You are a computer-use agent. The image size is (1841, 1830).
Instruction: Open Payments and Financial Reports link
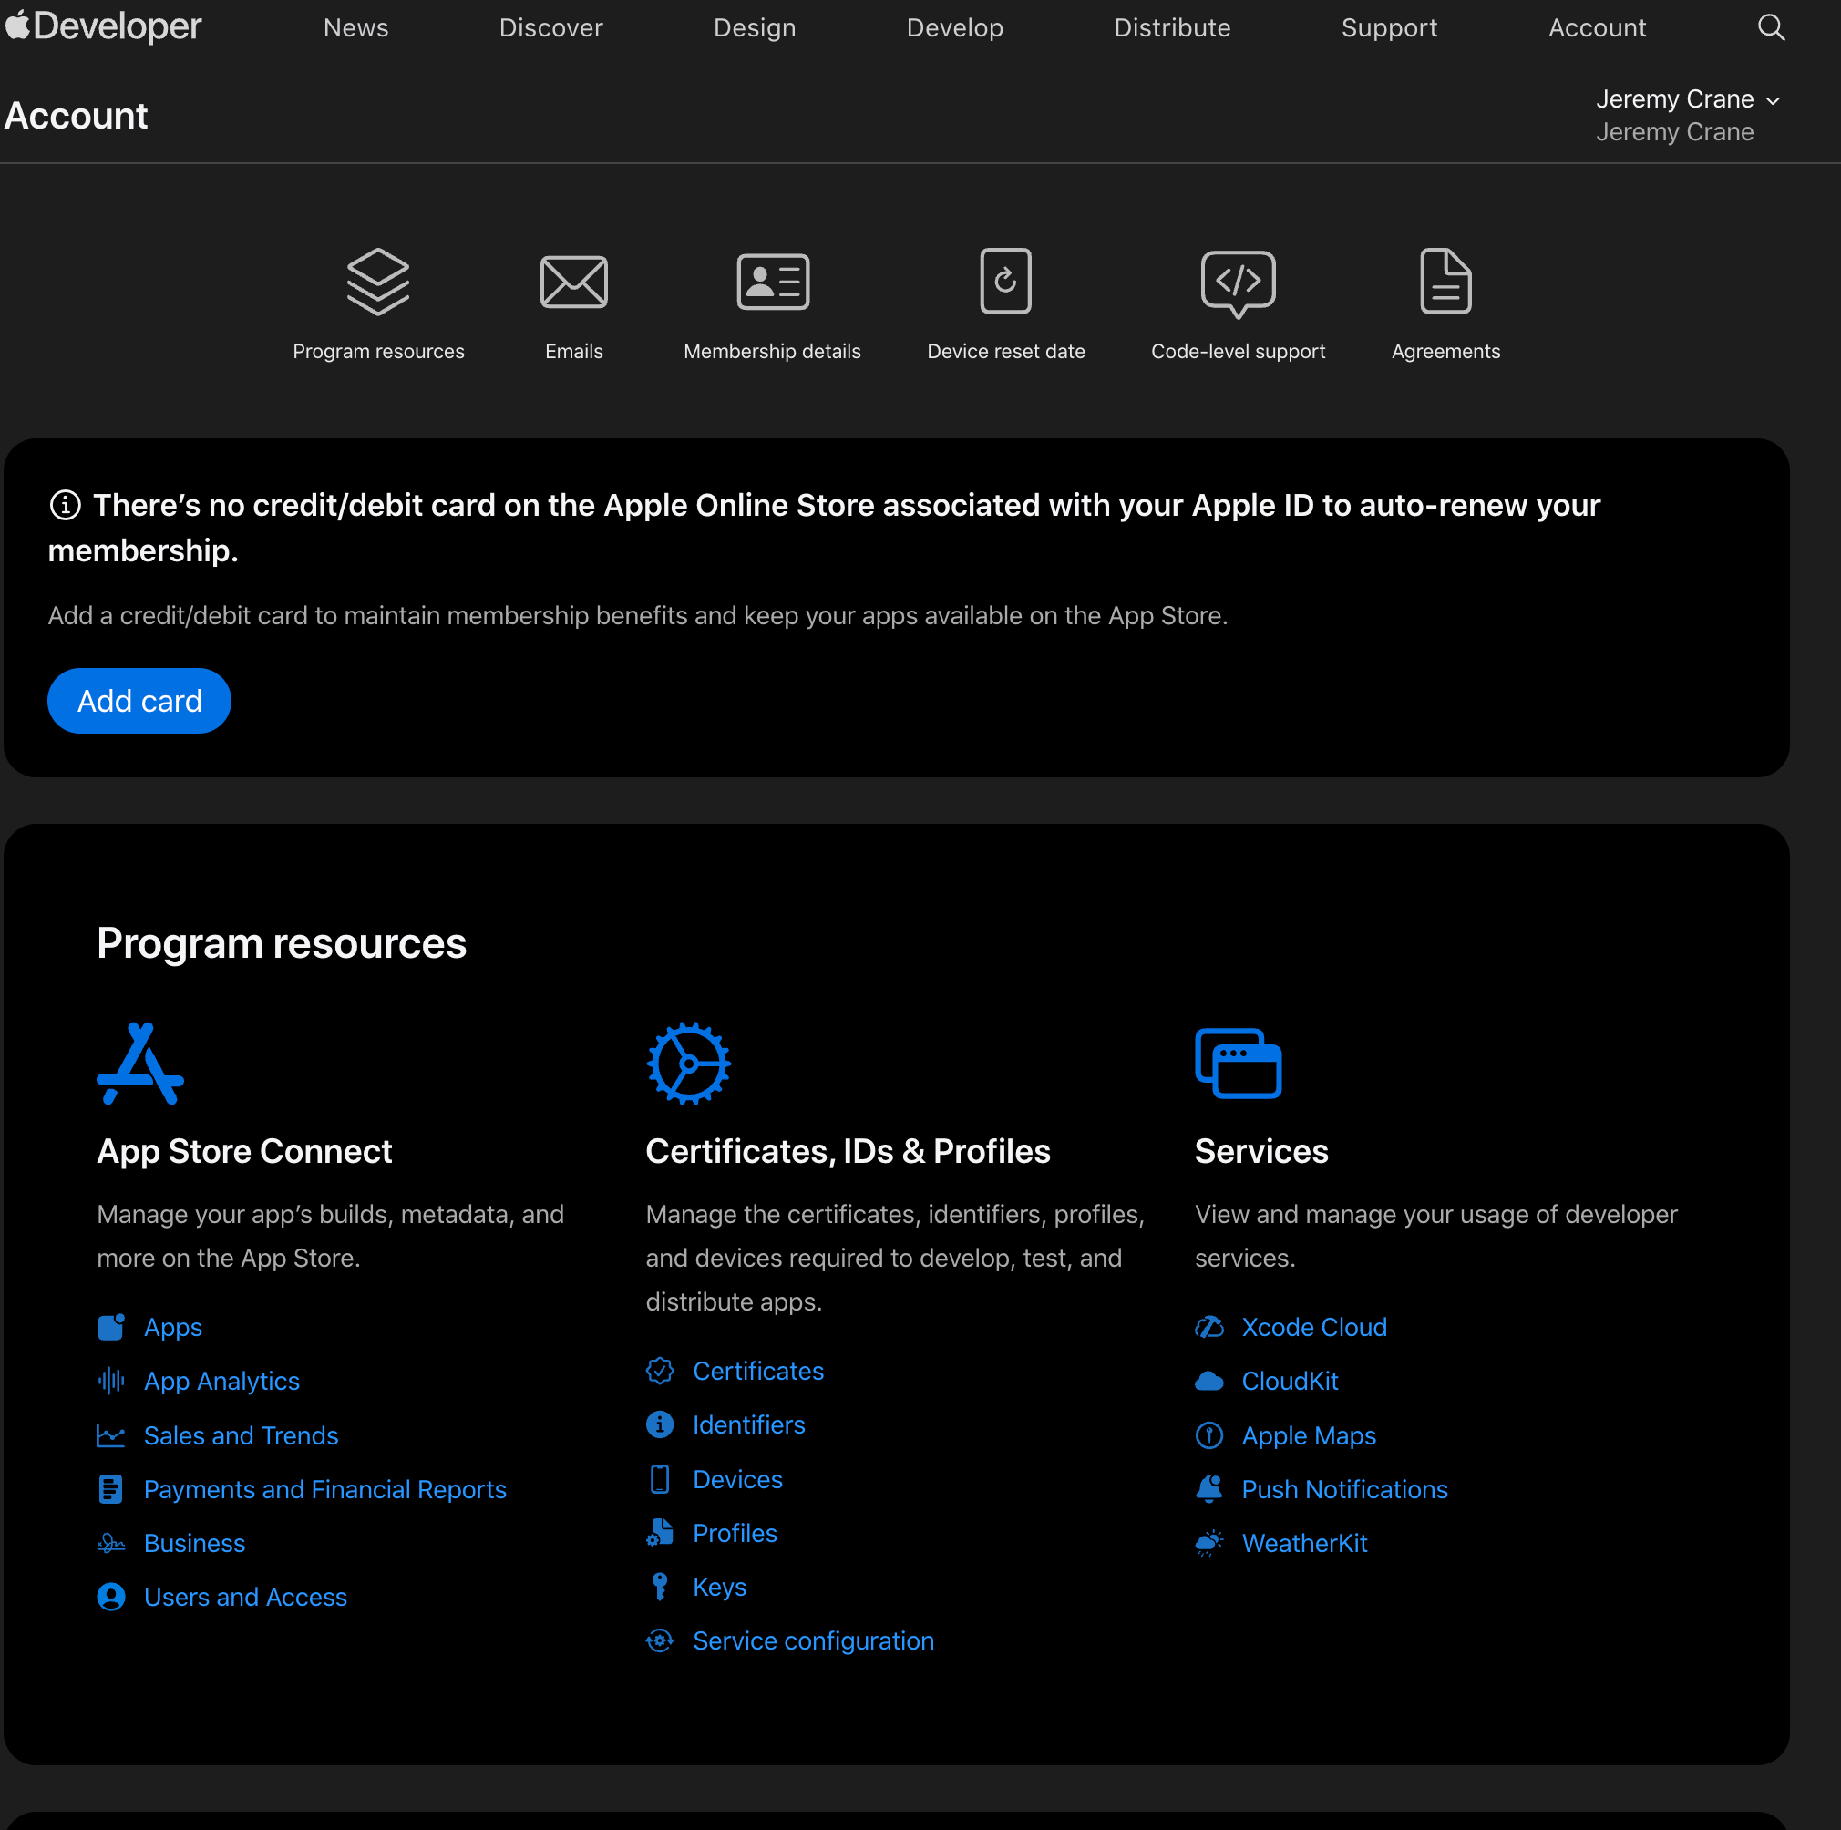325,1489
